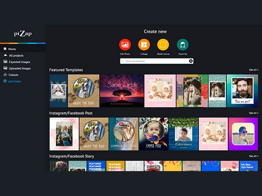Go to Home in the sidebar
This screenshot has width=262, height=196.
click(x=12, y=49)
